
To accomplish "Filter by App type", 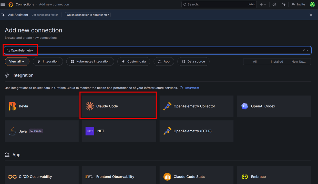I will point(164,61).
